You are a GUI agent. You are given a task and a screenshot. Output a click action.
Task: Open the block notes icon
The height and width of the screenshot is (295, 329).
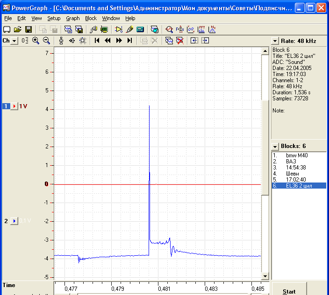pos(155,29)
